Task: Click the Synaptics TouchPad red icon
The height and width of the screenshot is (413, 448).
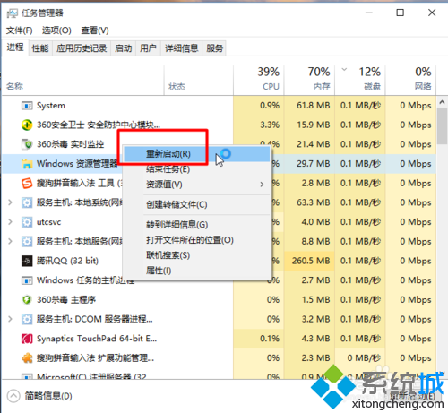Action: [x=27, y=339]
